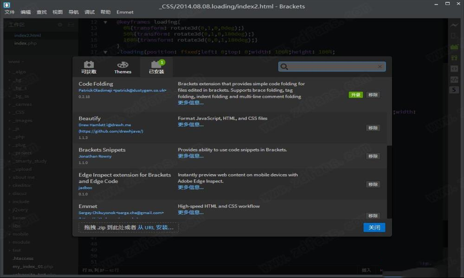Image resolution: width=464 pixels, height=278 pixels.
Task: Open the Emmet menu
Action: coord(125,12)
